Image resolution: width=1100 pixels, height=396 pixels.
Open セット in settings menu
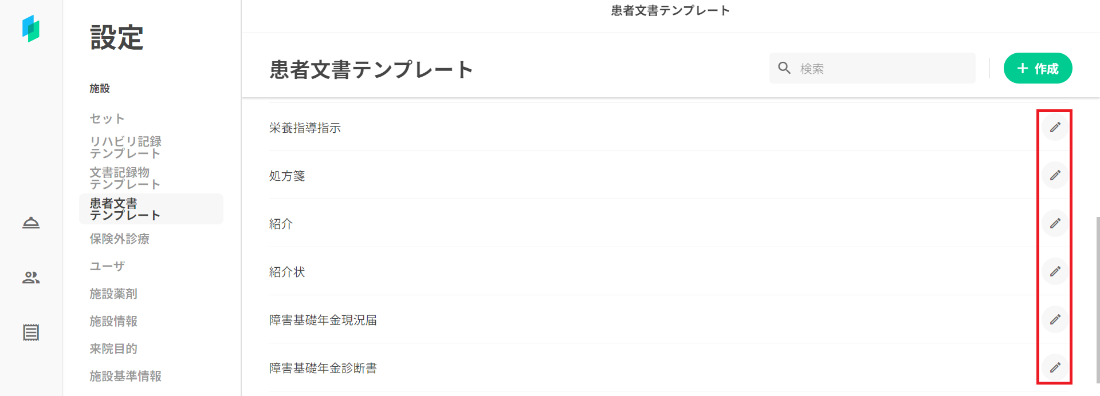coord(107,118)
